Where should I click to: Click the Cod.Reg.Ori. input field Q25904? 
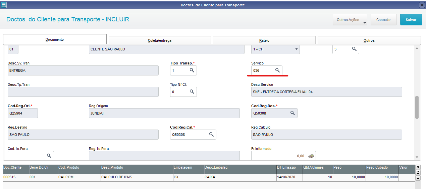23,113
